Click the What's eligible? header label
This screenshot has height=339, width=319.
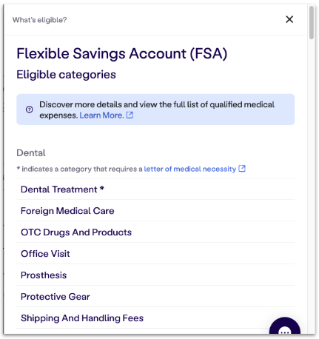pyautogui.click(x=40, y=20)
